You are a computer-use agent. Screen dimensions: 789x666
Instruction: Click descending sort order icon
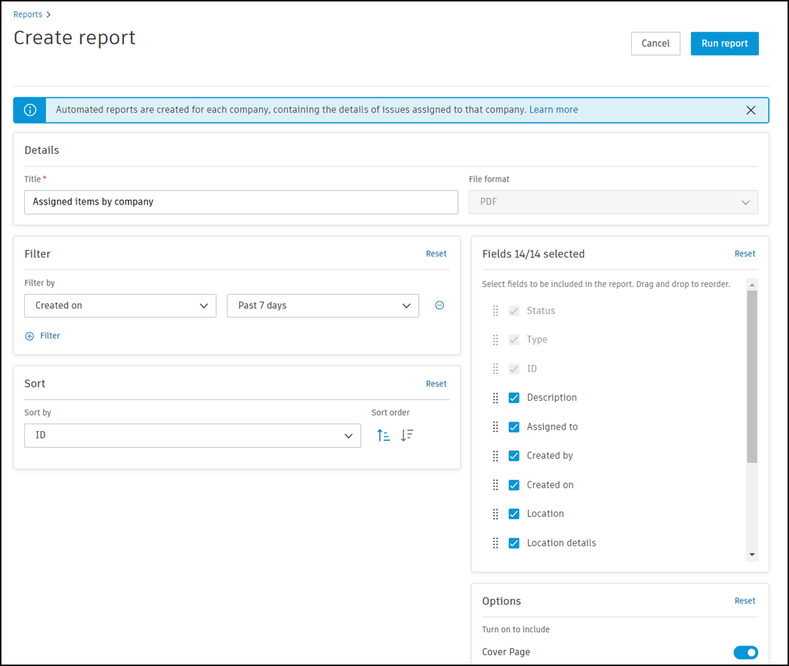[407, 435]
